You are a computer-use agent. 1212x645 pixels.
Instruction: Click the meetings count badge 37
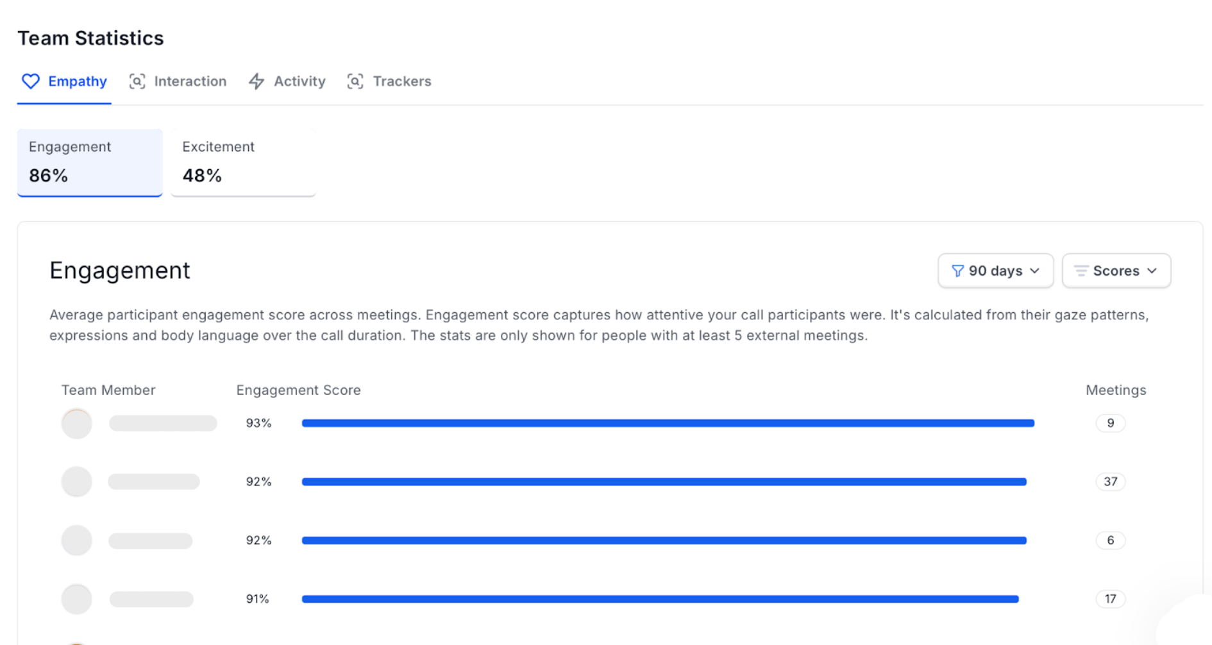tap(1111, 482)
